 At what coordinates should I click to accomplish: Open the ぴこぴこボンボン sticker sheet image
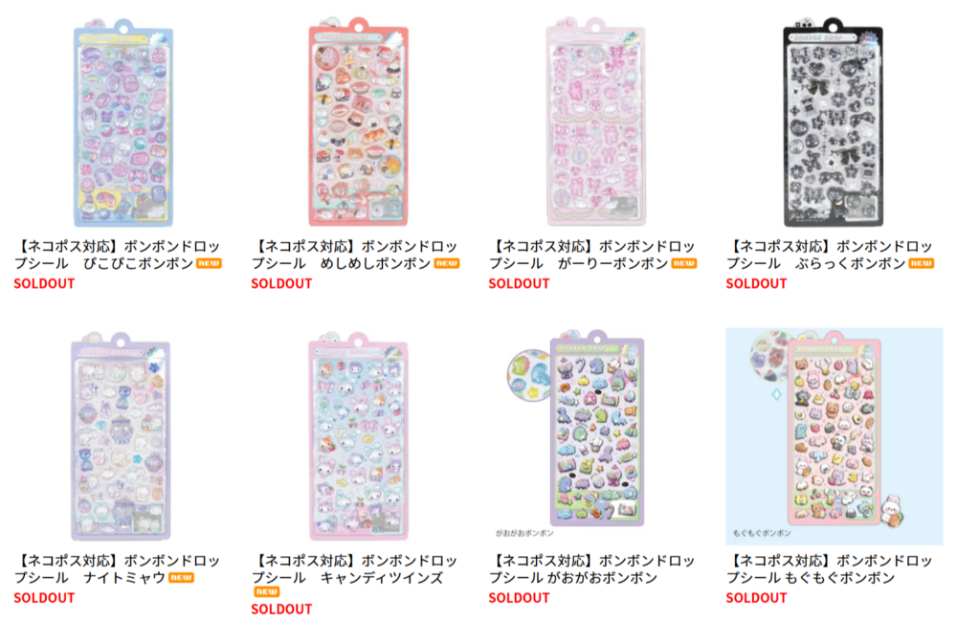tap(123, 122)
